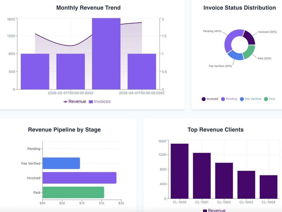The image size is (282, 212).
Task: Click the 'Invoice Status Distribution' title
Action: pyautogui.click(x=239, y=8)
